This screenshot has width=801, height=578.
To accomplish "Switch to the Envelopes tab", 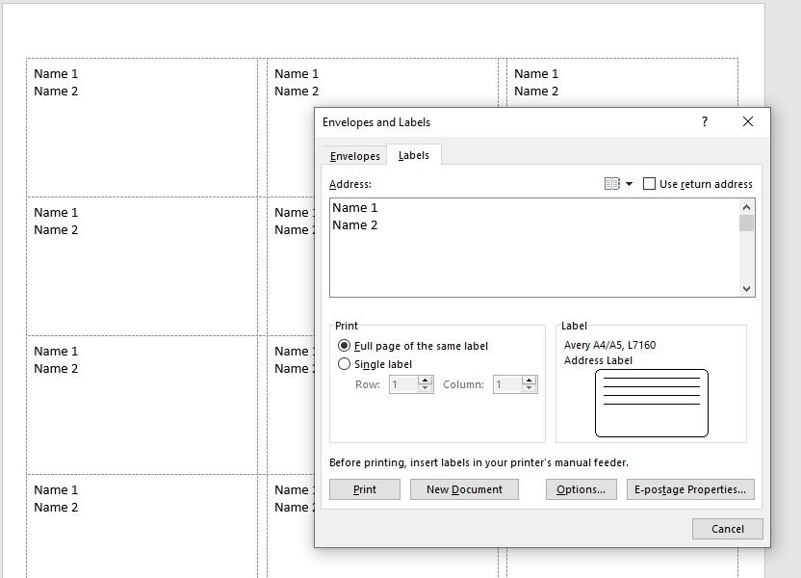I will (354, 156).
